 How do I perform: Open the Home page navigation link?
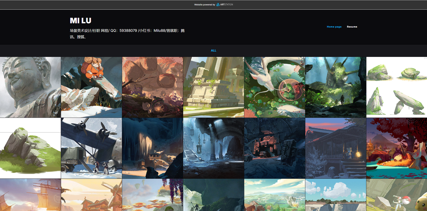(334, 27)
